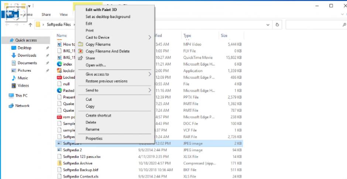Click the Softpedia Files breadcrumb

point(59,25)
